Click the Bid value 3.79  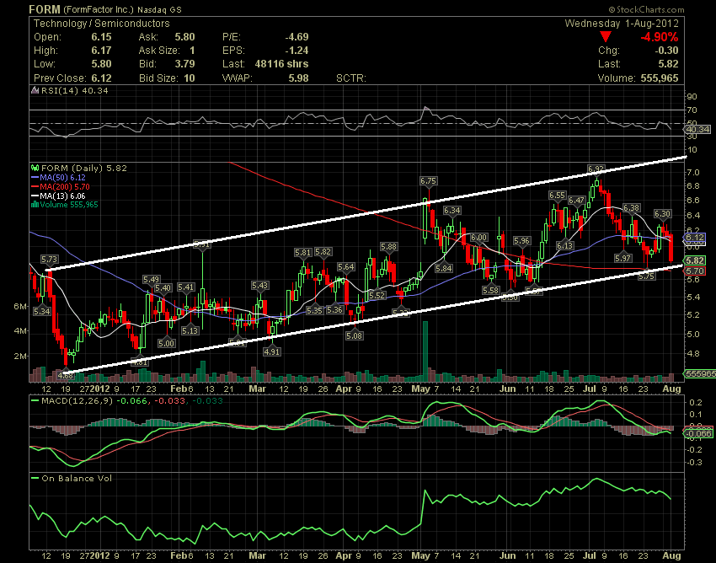pyautogui.click(x=184, y=63)
